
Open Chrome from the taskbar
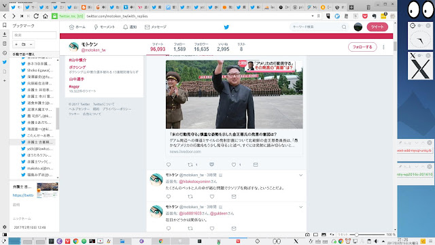tap(75, 241)
